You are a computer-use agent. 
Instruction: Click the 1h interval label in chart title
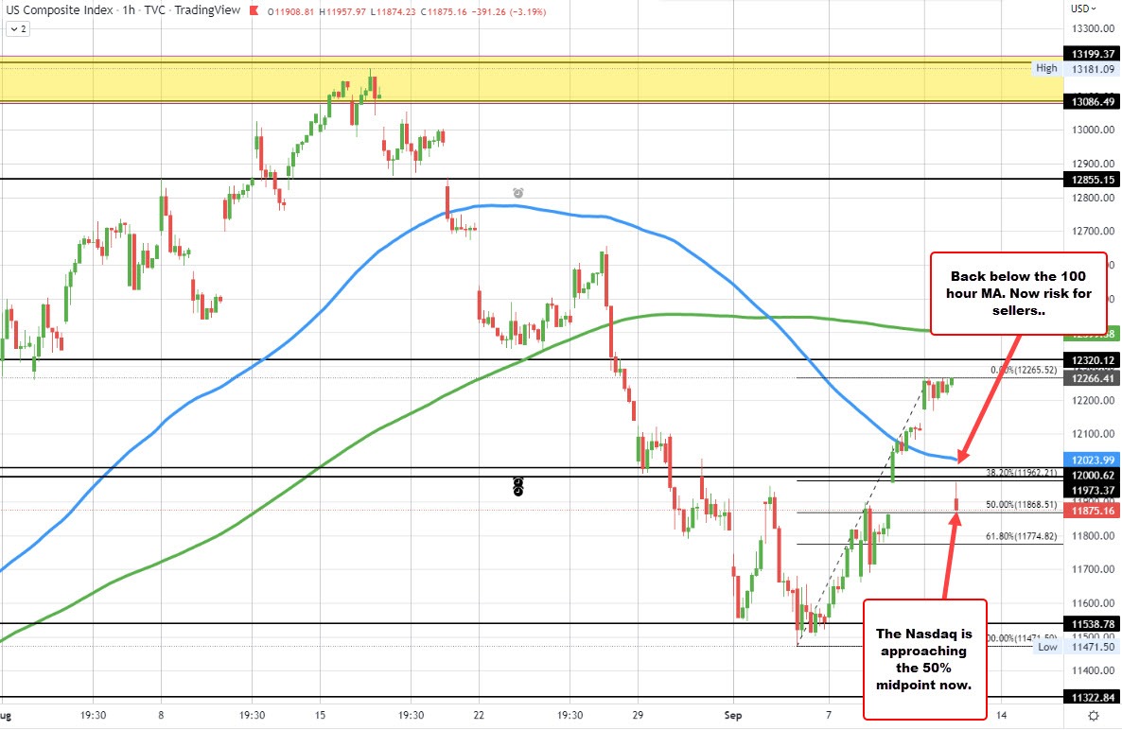tap(128, 10)
